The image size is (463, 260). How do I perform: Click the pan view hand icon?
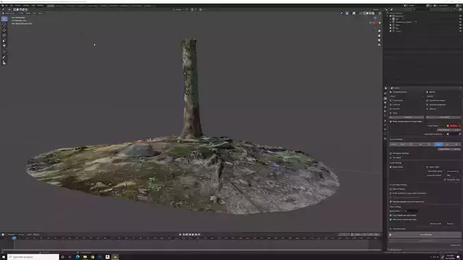pyautogui.click(x=379, y=36)
